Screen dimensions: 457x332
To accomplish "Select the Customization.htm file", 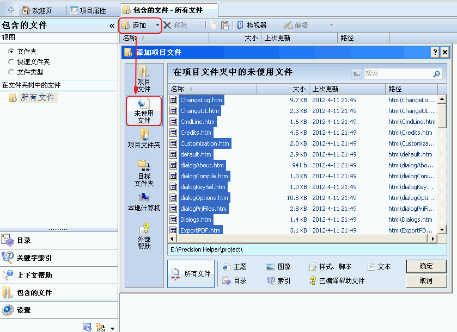I will [x=205, y=143].
